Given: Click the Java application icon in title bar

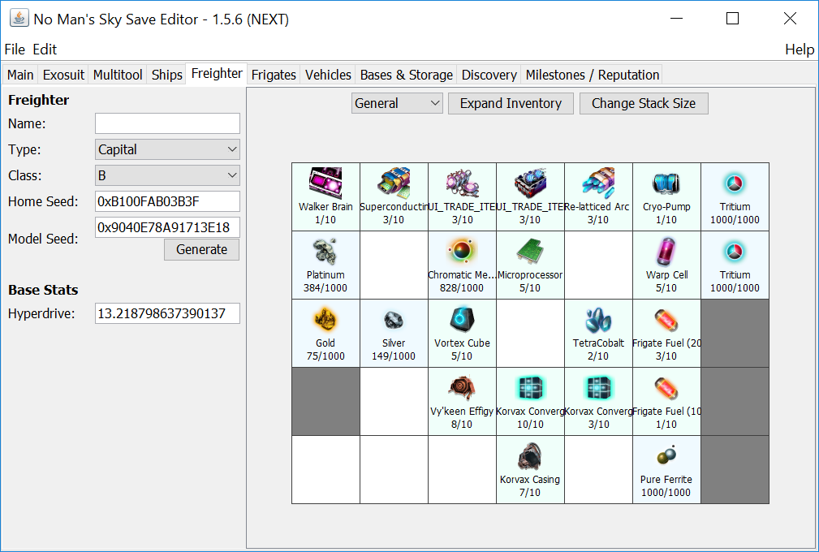Looking at the screenshot, I should tap(19, 19).
